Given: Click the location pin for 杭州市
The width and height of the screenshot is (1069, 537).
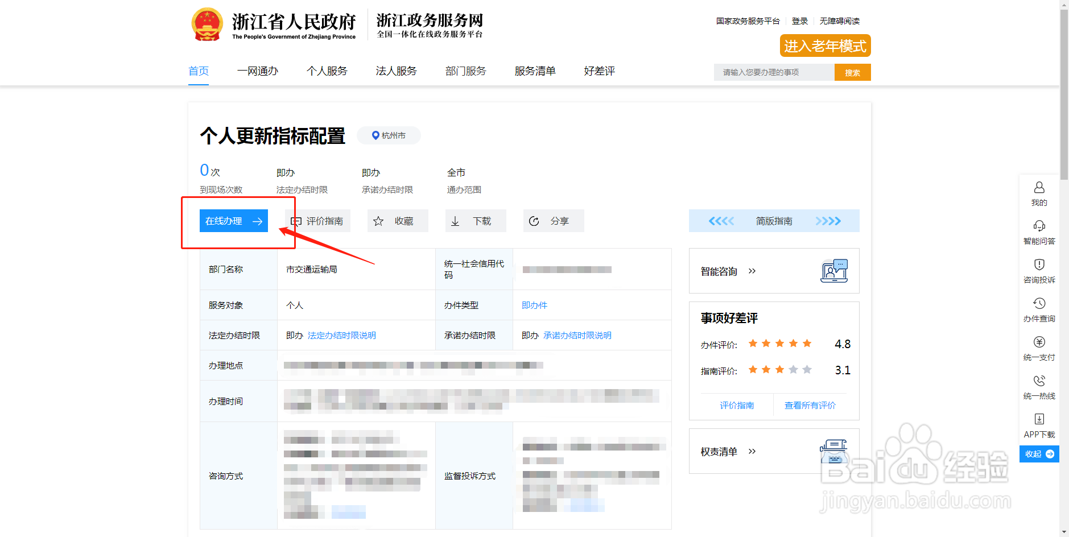Looking at the screenshot, I should [375, 135].
